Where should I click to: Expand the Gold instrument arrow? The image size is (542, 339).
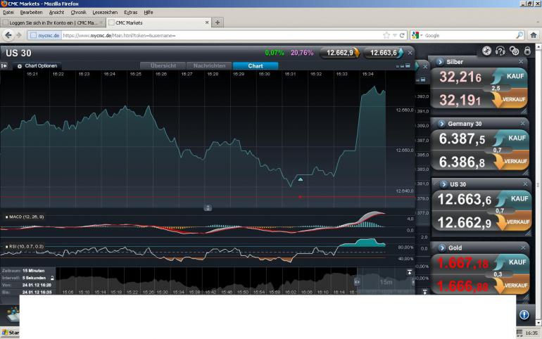coord(442,248)
